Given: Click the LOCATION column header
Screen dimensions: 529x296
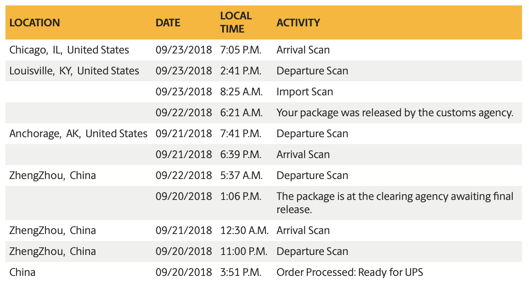Looking at the screenshot, I should point(35,22).
